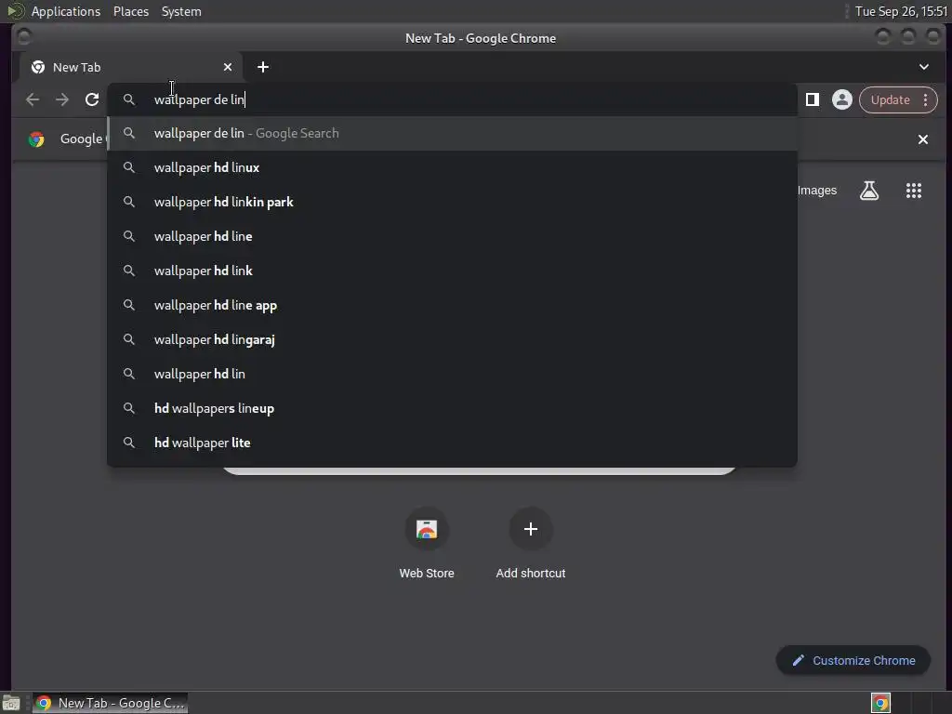Viewport: 952px width, 714px height.
Task: Select 'hd wallpapers lineup' suggestion
Action: [x=453, y=409]
